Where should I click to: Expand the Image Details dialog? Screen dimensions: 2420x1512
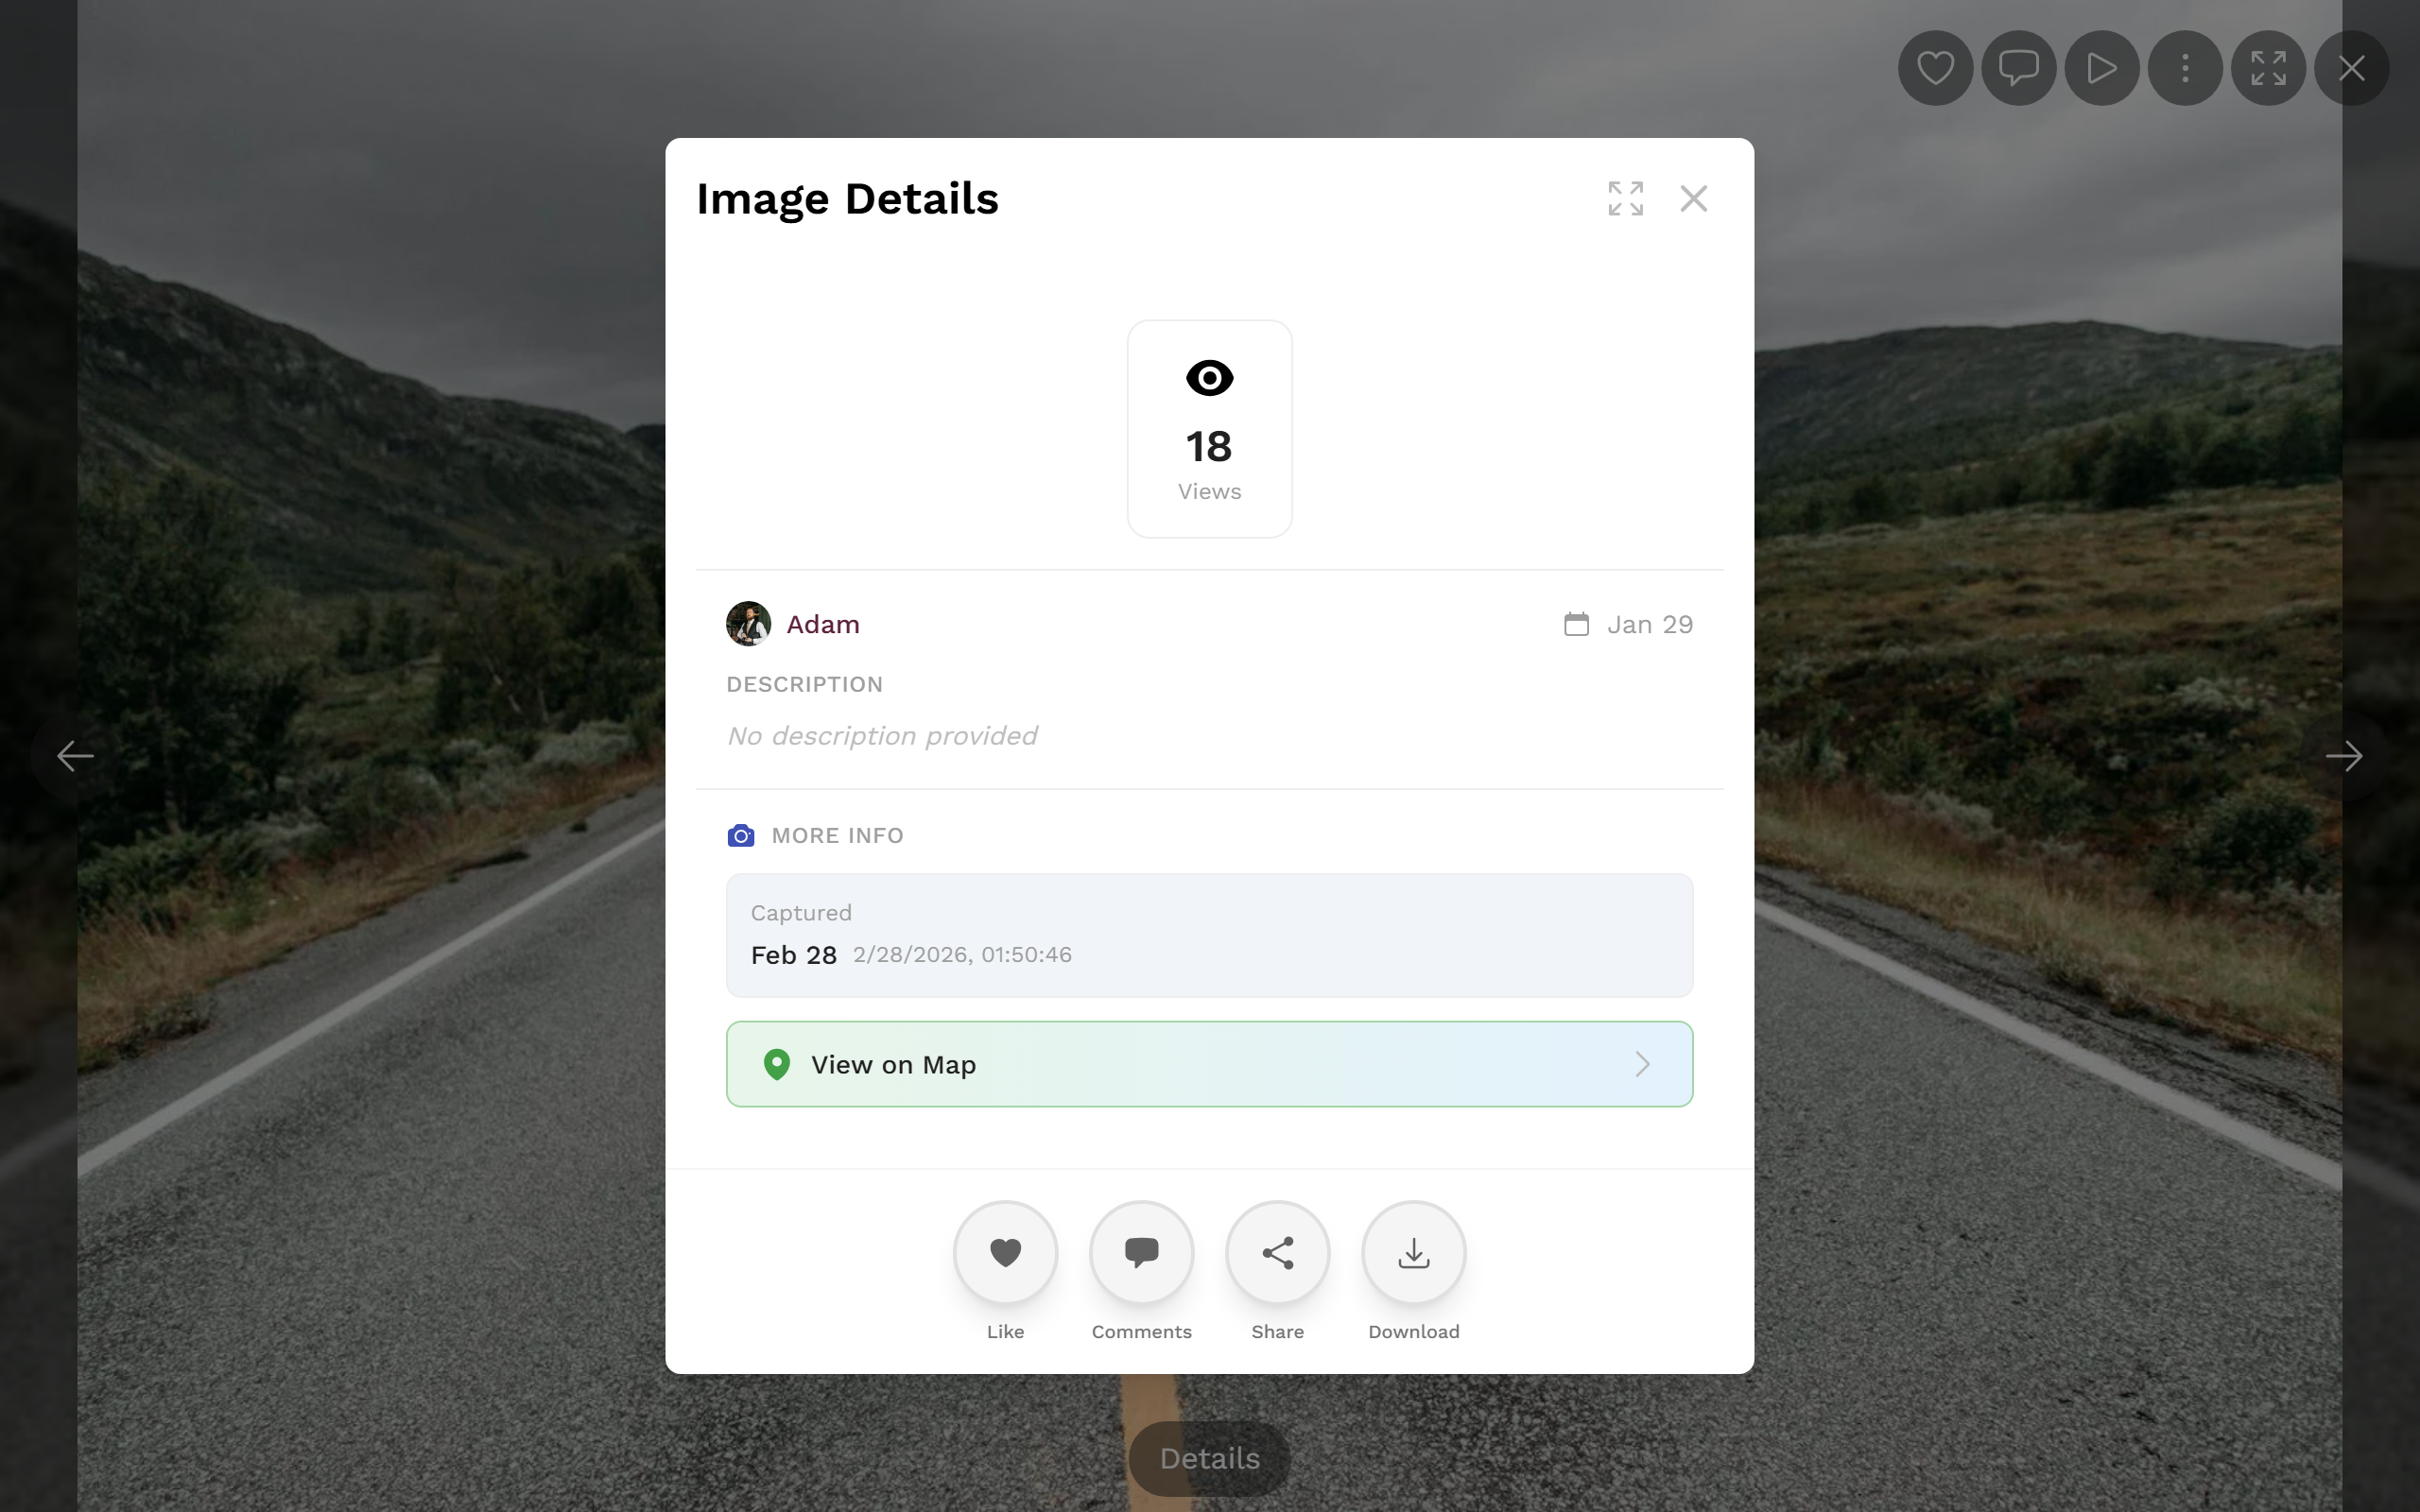pyautogui.click(x=1626, y=198)
